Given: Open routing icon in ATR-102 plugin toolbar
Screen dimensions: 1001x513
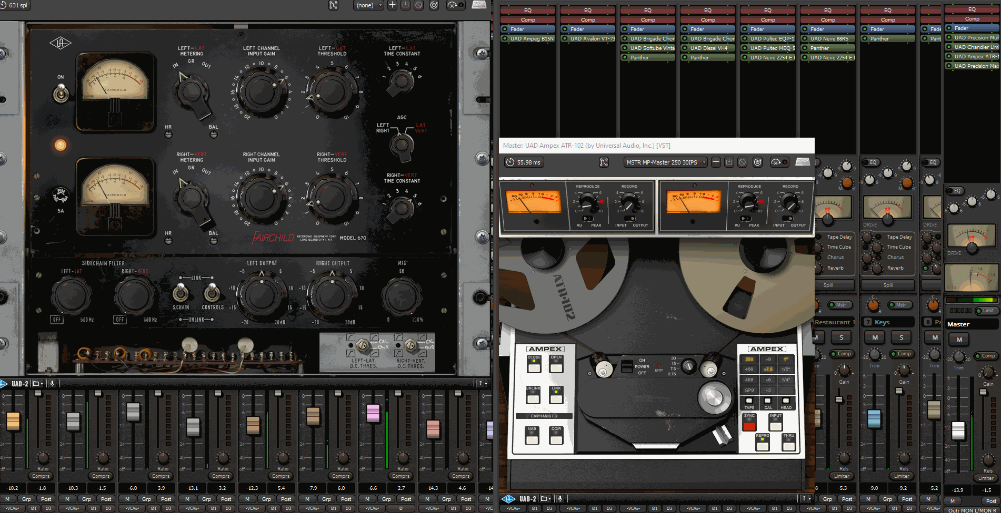Looking at the screenshot, I should point(604,162).
